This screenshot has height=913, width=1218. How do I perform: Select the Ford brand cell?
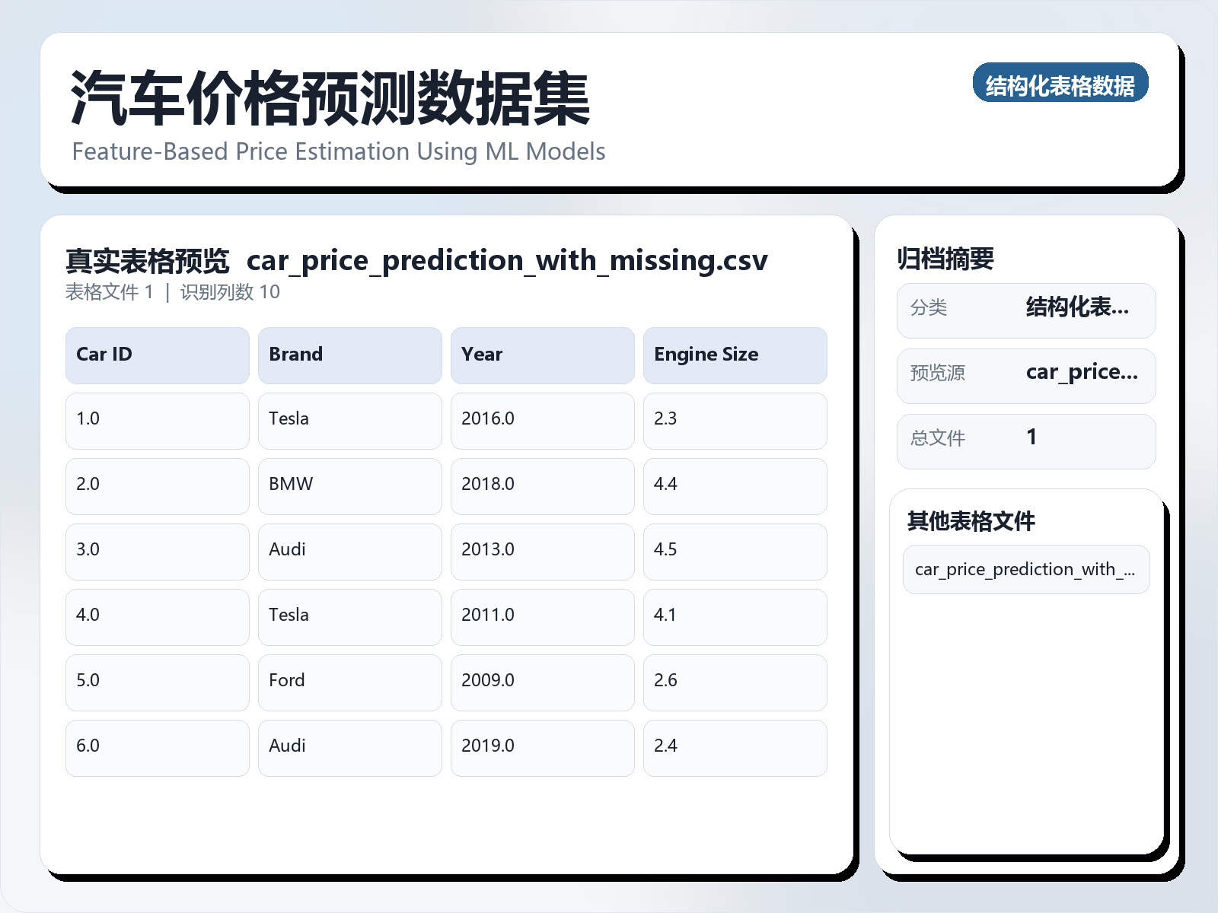(349, 682)
